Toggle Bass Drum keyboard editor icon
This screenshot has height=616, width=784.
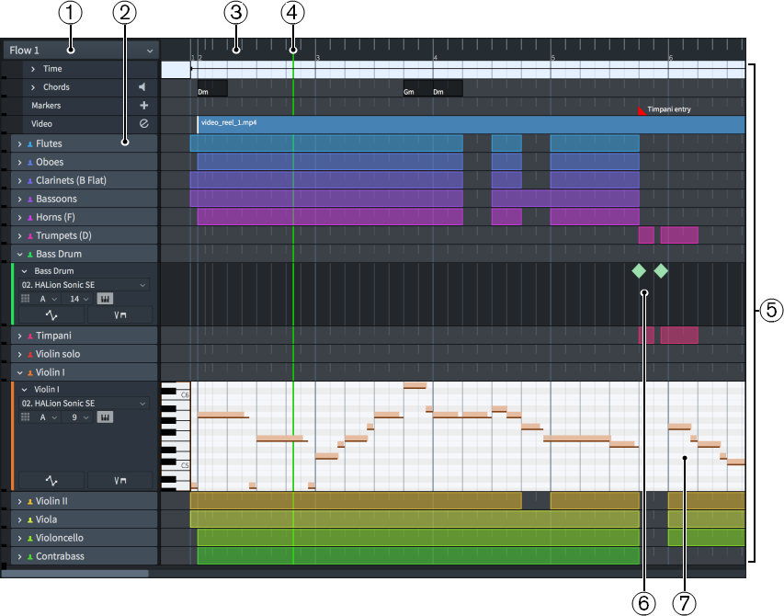(105, 299)
